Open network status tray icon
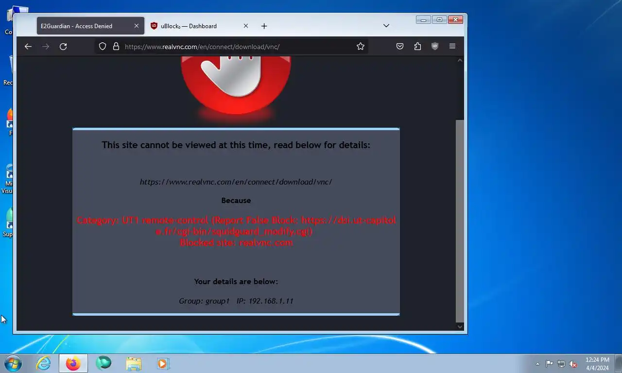 click(x=561, y=364)
